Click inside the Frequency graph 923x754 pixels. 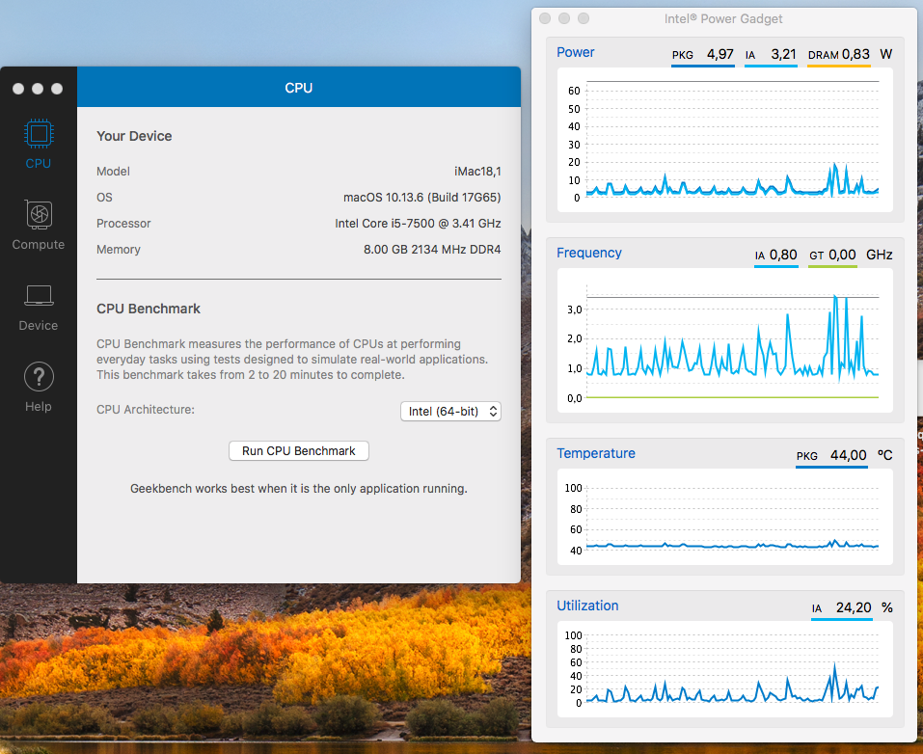coord(725,340)
